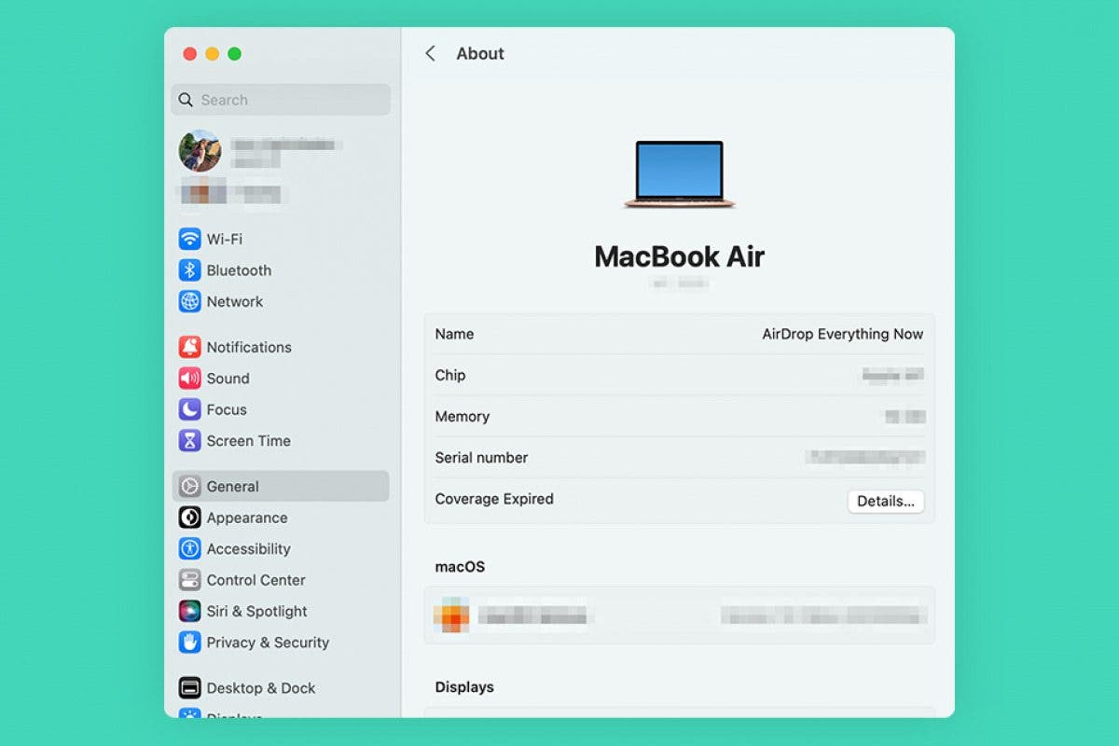Switch to the General settings pane
This screenshot has width=1119, height=746.
[233, 486]
